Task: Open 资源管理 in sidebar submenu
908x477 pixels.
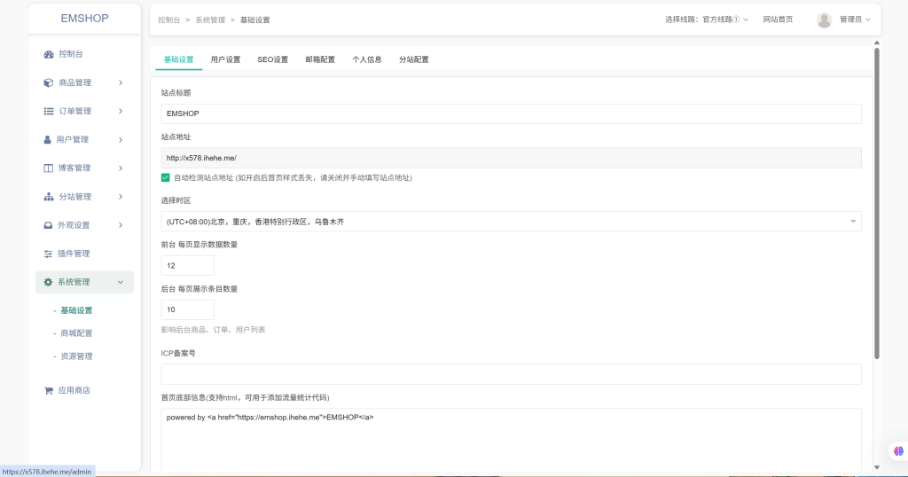Action: click(x=76, y=356)
